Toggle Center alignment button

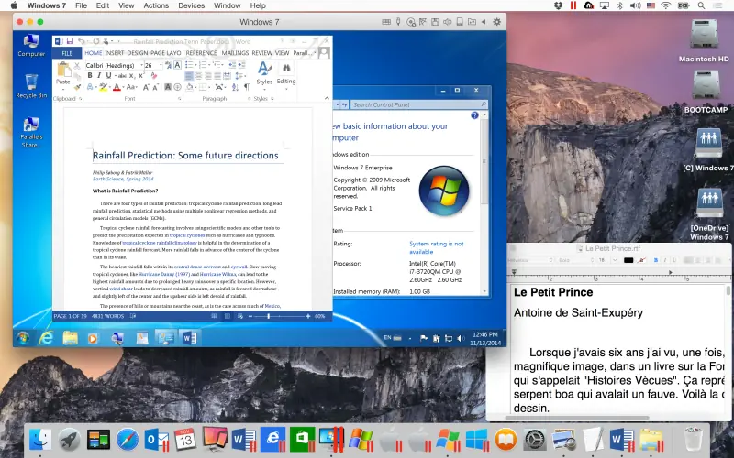[x=199, y=76]
